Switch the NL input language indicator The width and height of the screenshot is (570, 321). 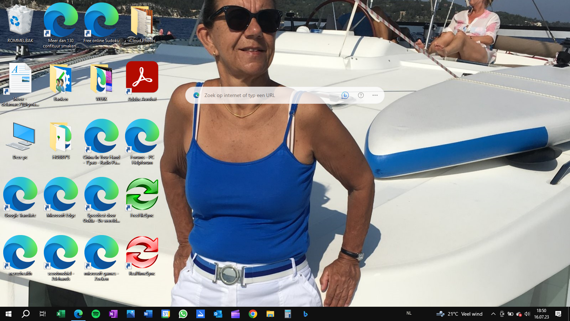pyautogui.click(x=409, y=314)
